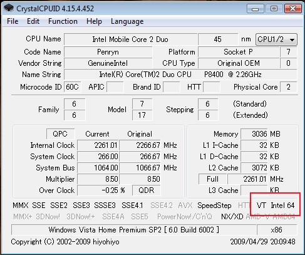
Task: Click the greyed-out AVX label
Action: [185, 206]
